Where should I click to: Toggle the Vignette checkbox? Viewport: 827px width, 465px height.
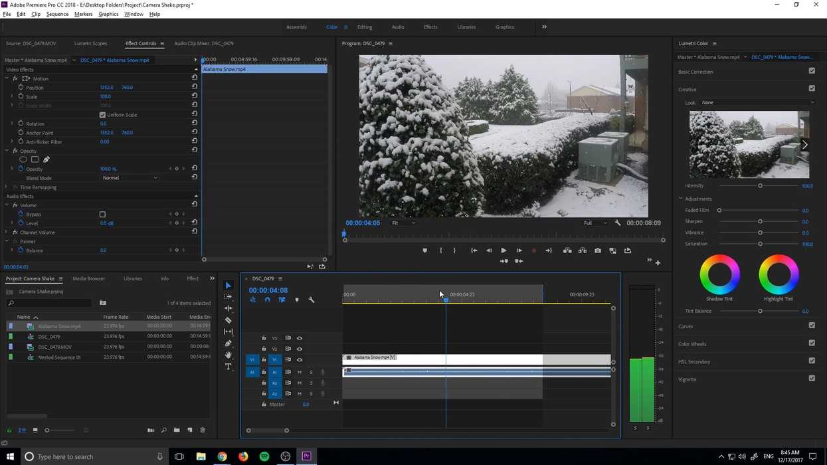click(812, 379)
